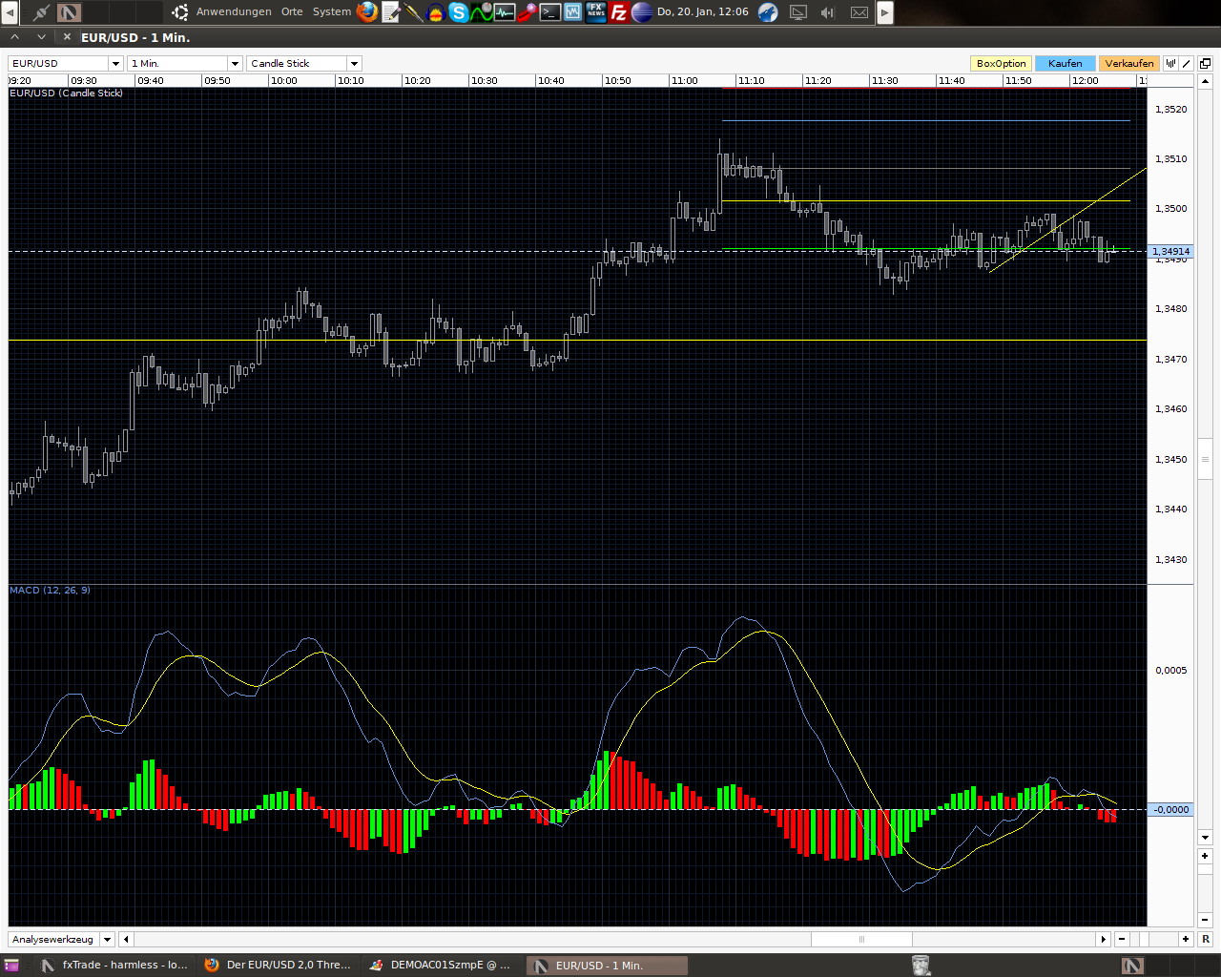Viewport: 1221px width, 977px height.
Task: Click the Kaufen button
Action: coord(1066,63)
